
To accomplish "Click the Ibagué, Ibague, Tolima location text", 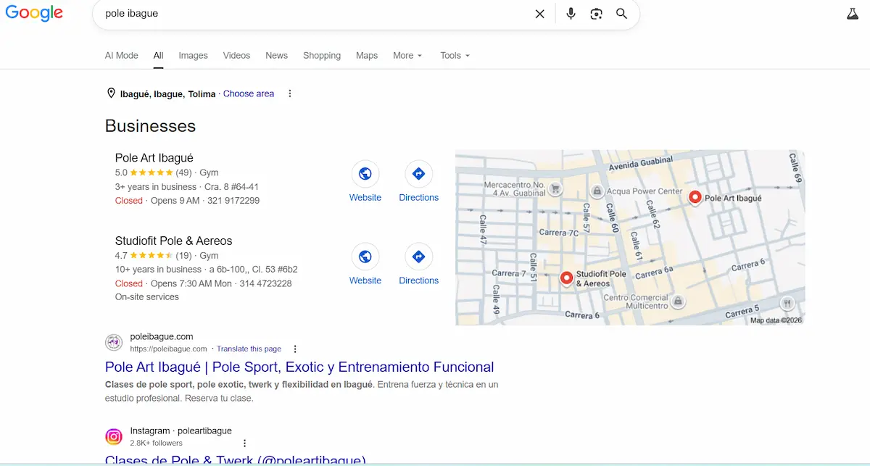I will [167, 93].
